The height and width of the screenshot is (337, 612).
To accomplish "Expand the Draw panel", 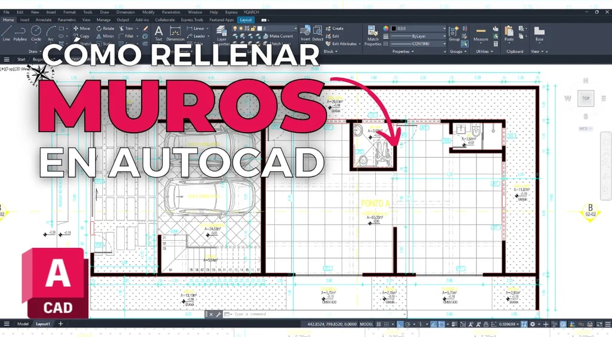I will [x=35, y=51].
